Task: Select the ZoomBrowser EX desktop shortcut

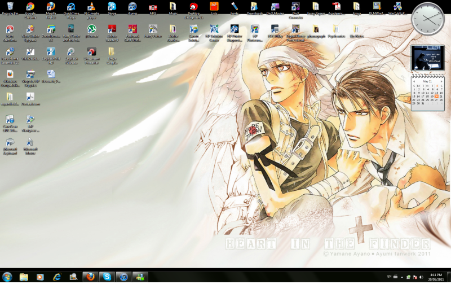Action: (51, 33)
